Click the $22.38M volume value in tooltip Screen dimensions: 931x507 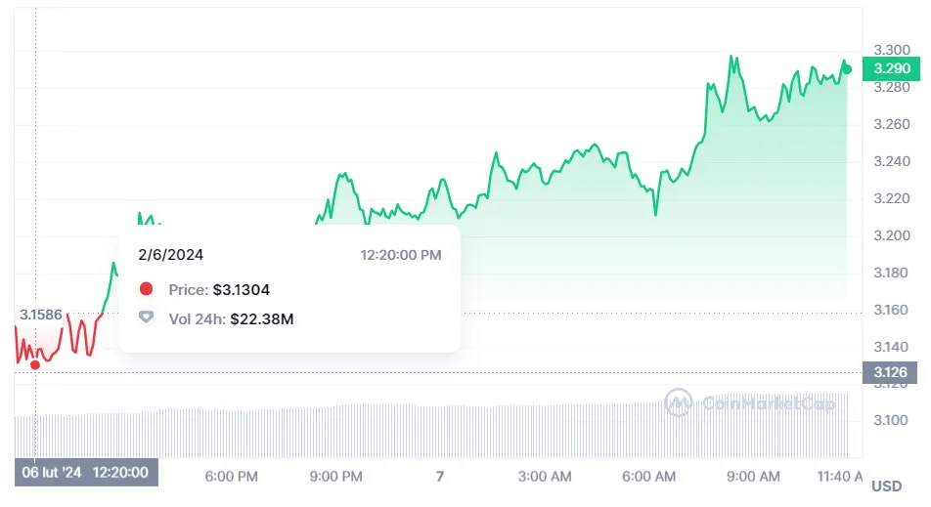[x=262, y=318]
